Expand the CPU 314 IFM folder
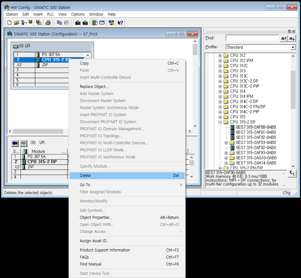This screenshot has height=278, width=301. 220,96
